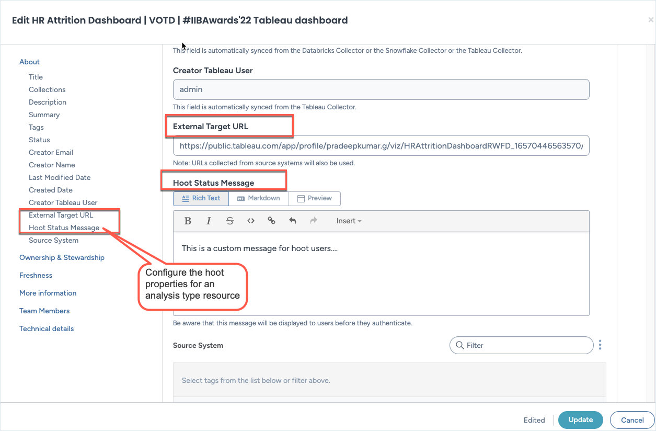
Task: Insert a hyperlink in message
Action: click(271, 221)
